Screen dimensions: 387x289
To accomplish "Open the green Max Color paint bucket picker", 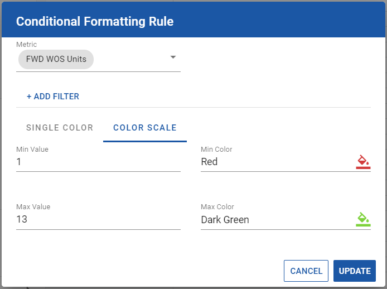I will pos(363,219).
